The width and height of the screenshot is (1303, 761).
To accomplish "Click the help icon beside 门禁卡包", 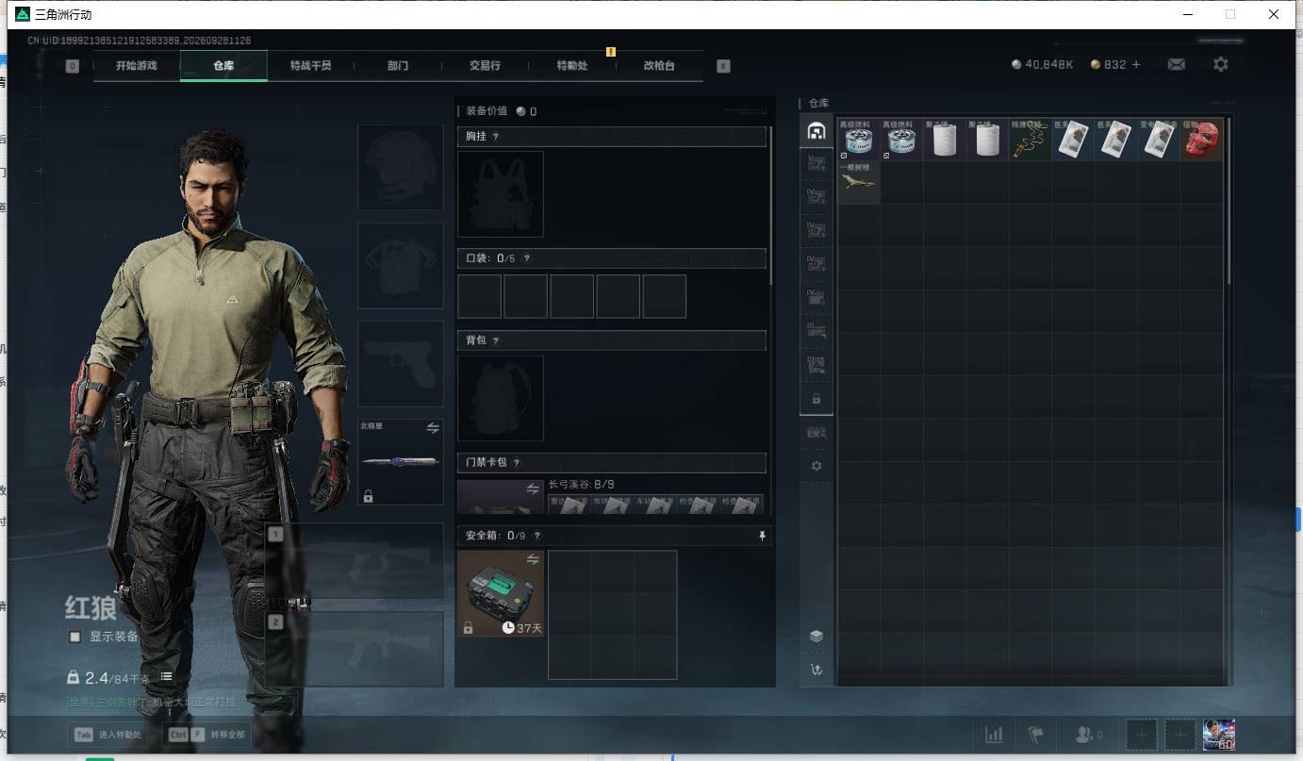I will pyautogui.click(x=516, y=463).
